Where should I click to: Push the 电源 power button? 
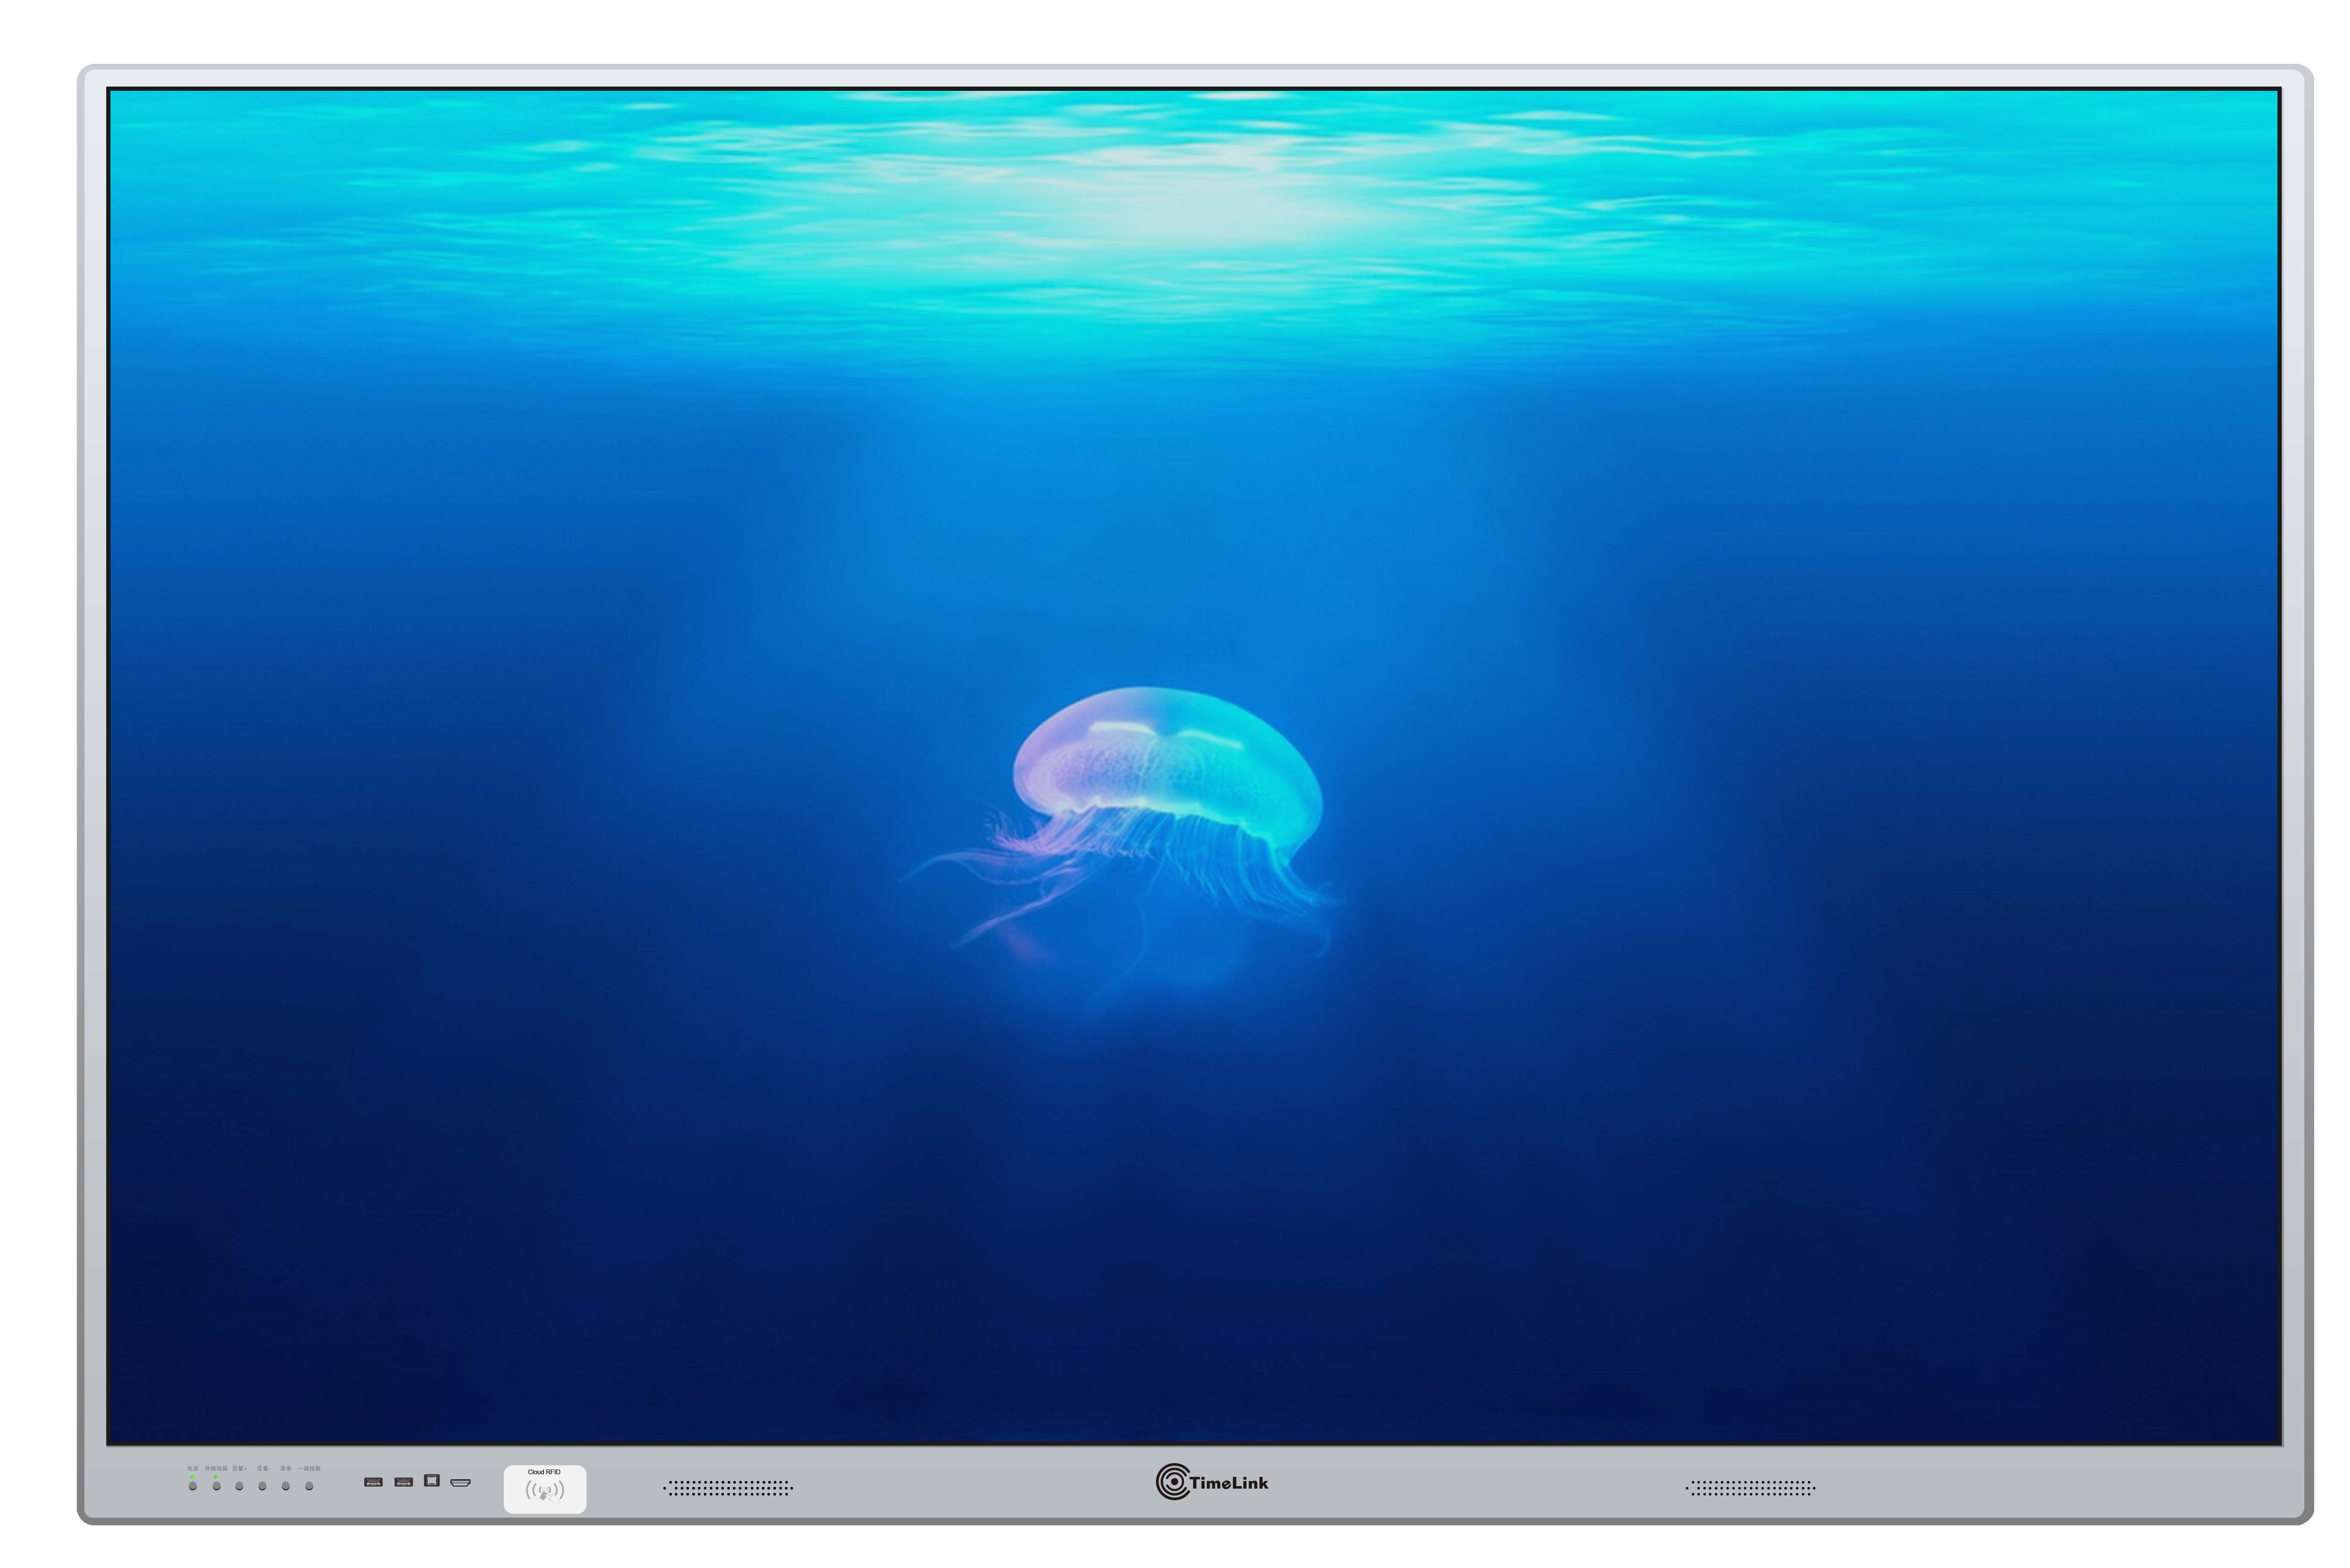(x=193, y=1486)
